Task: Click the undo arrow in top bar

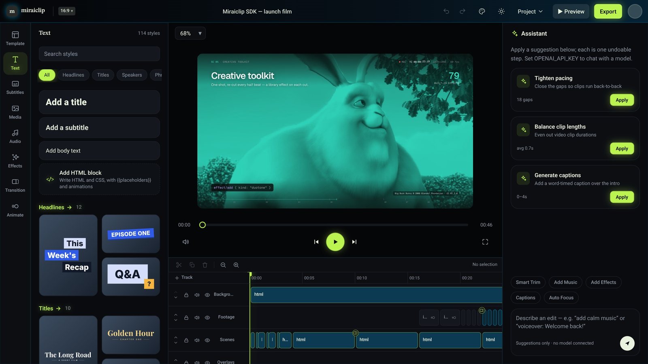Action: pos(446,11)
